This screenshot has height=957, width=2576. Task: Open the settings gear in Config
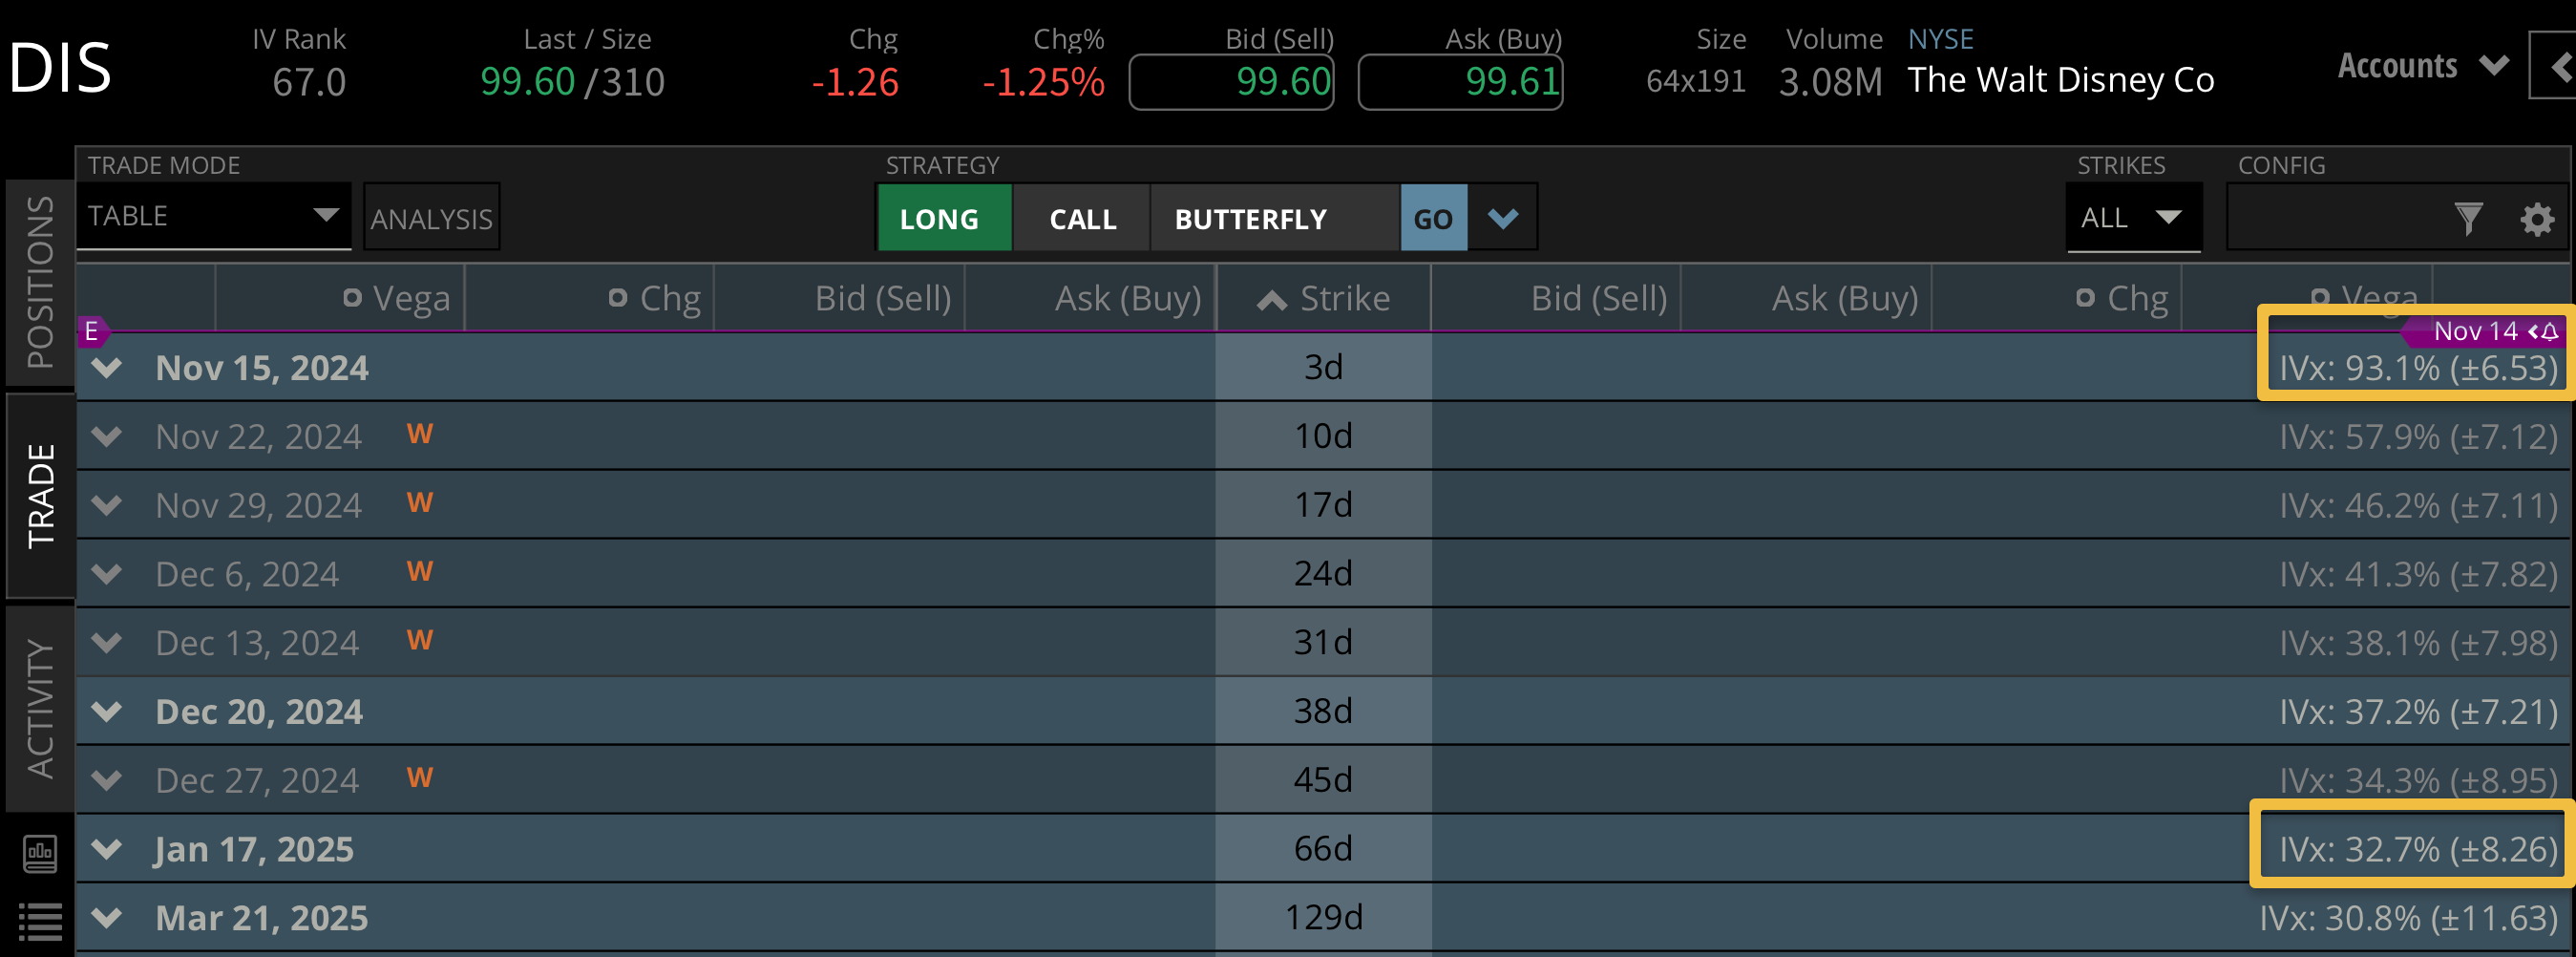[2537, 218]
